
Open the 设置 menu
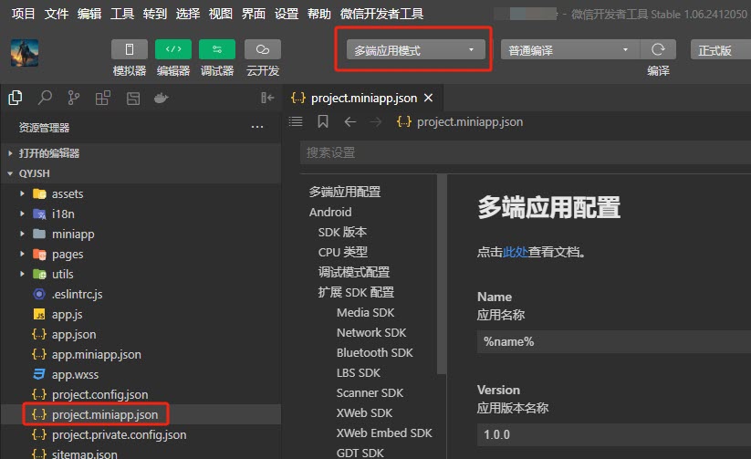click(x=287, y=14)
